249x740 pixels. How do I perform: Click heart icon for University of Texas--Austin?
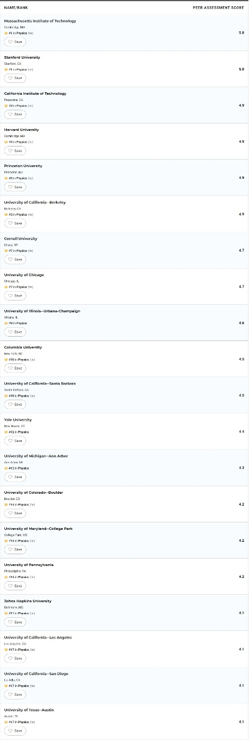pyautogui.click(x=11, y=731)
